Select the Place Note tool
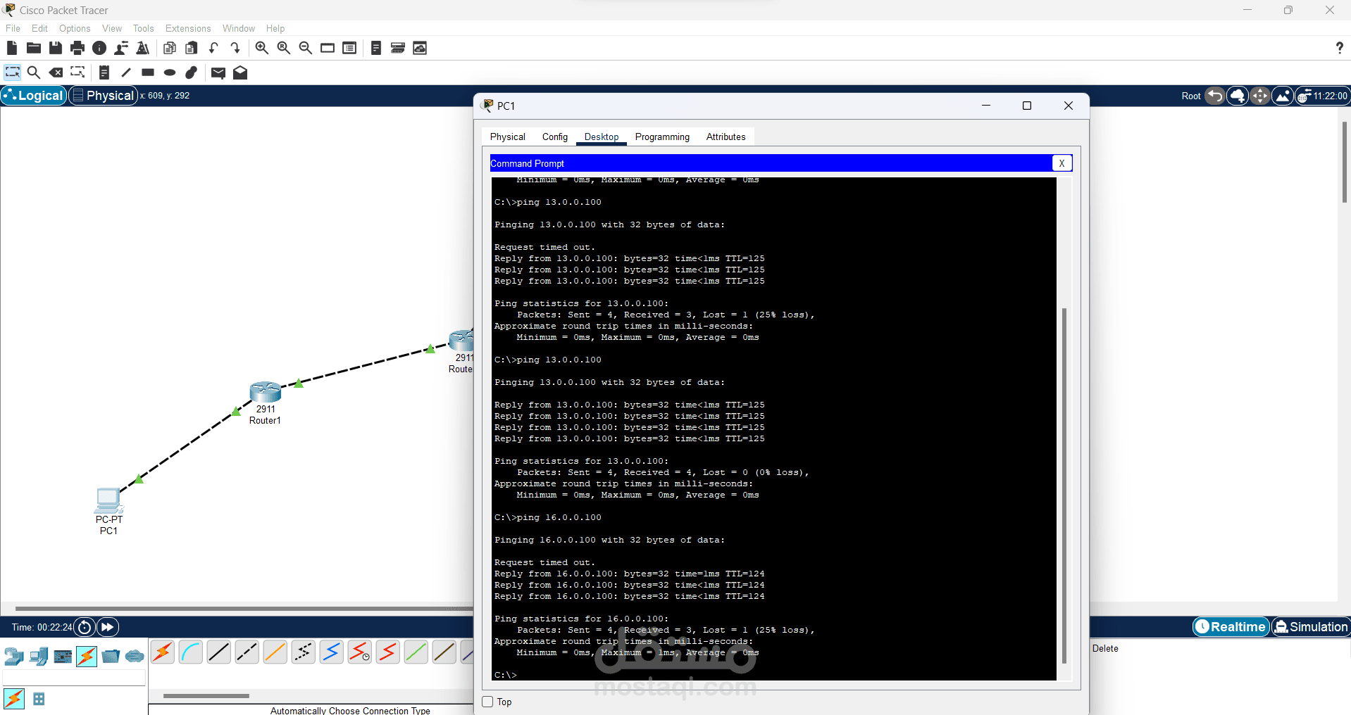The image size is (1351, 715). tap(104, 72)
